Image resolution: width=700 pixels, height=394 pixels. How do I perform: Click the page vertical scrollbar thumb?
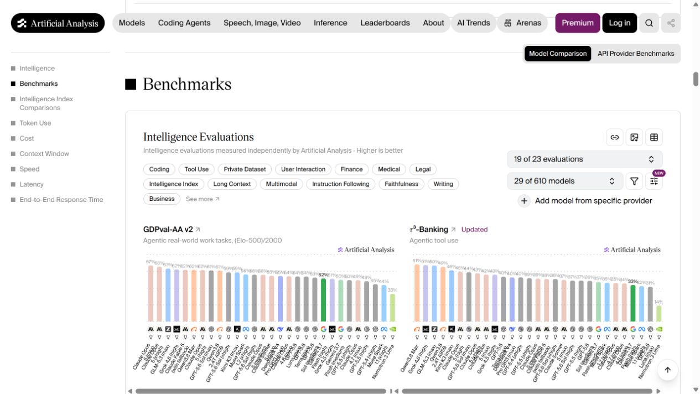[696, 79]
